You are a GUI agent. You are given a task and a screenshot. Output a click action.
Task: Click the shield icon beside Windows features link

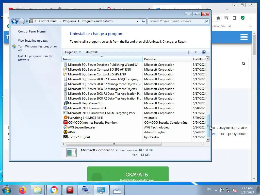[x=14, y=46]
